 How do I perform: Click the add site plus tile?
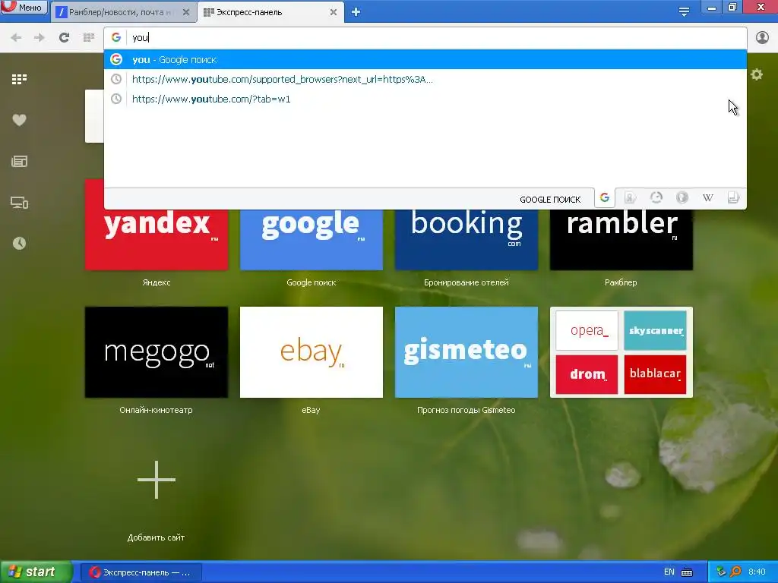point(157,480)
